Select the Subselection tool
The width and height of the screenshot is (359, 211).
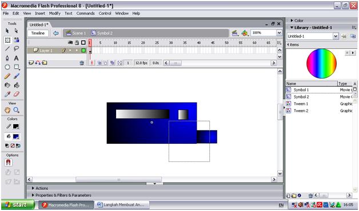(16, 31)
